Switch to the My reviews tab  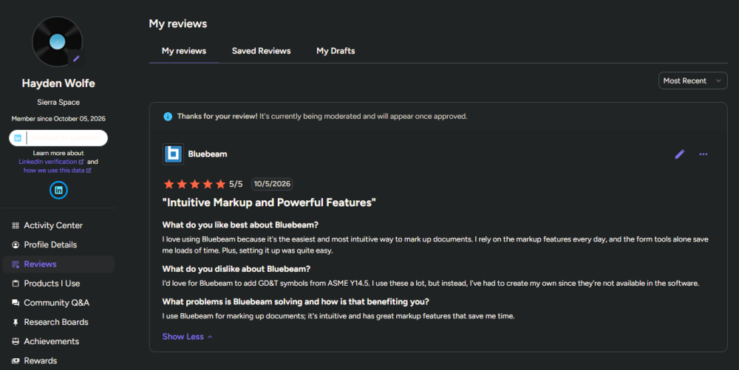184,51
